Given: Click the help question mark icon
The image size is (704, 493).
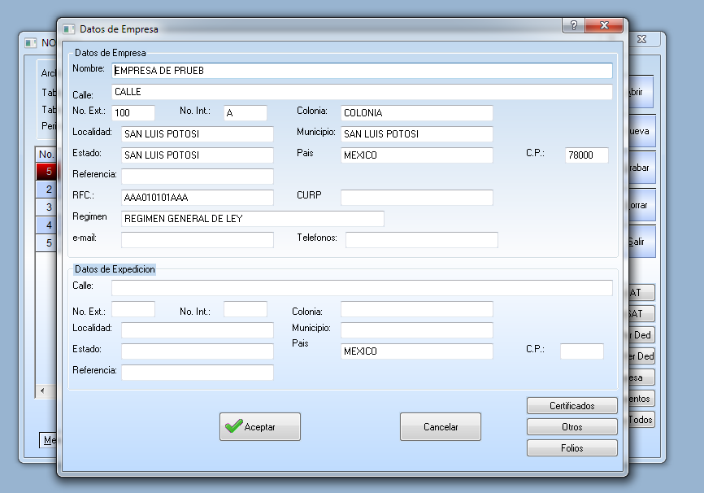Looking at the screenshot, I should (x=574, y=26).
